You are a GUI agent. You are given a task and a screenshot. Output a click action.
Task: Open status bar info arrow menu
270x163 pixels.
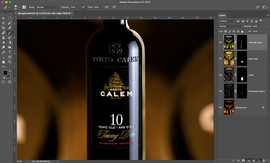[x=58, y=161]
